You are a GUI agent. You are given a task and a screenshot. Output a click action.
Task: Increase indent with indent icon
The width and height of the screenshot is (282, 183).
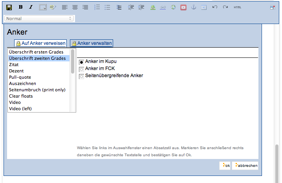click(141, 7)
